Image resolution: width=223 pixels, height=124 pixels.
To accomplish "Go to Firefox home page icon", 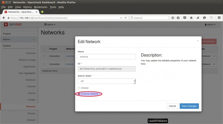I will [191, 18].
